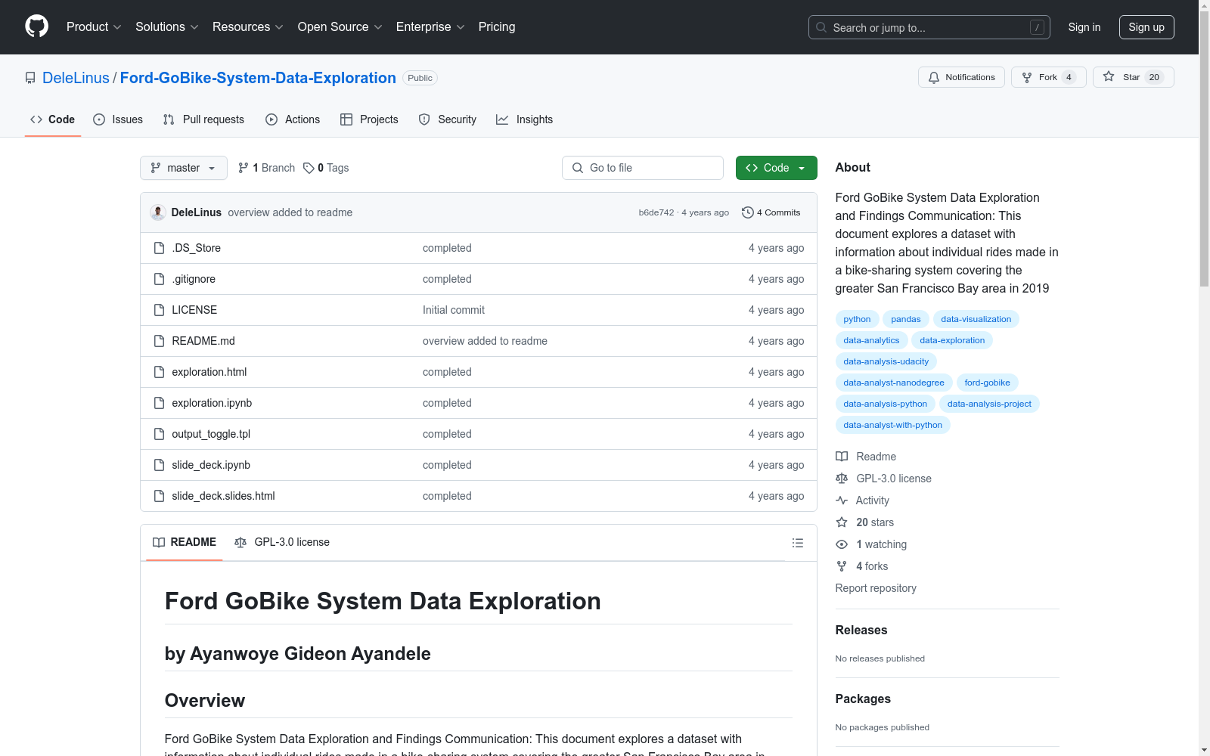The width and height of the screenshot is (1210, 756).
Task: Open the Pricing link
Action: (x=497, y=26)
